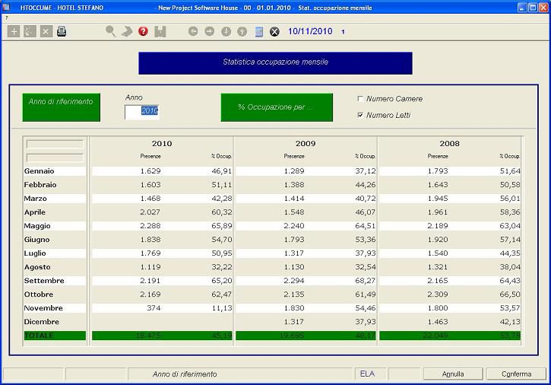
Task: Click the edit-record icon beside the plus icon
Action: 30,32
